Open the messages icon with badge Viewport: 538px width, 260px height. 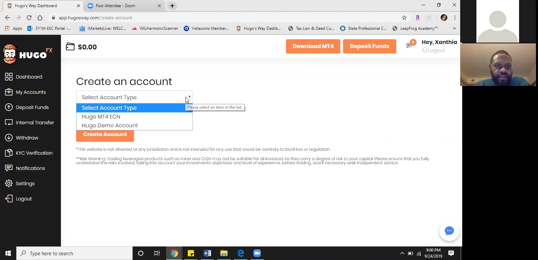point(410,45)
